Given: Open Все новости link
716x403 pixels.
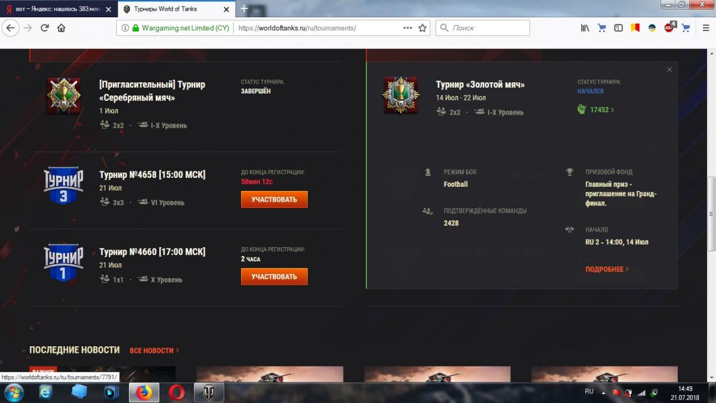Looking at the screenshot, I should pos(154,350).
